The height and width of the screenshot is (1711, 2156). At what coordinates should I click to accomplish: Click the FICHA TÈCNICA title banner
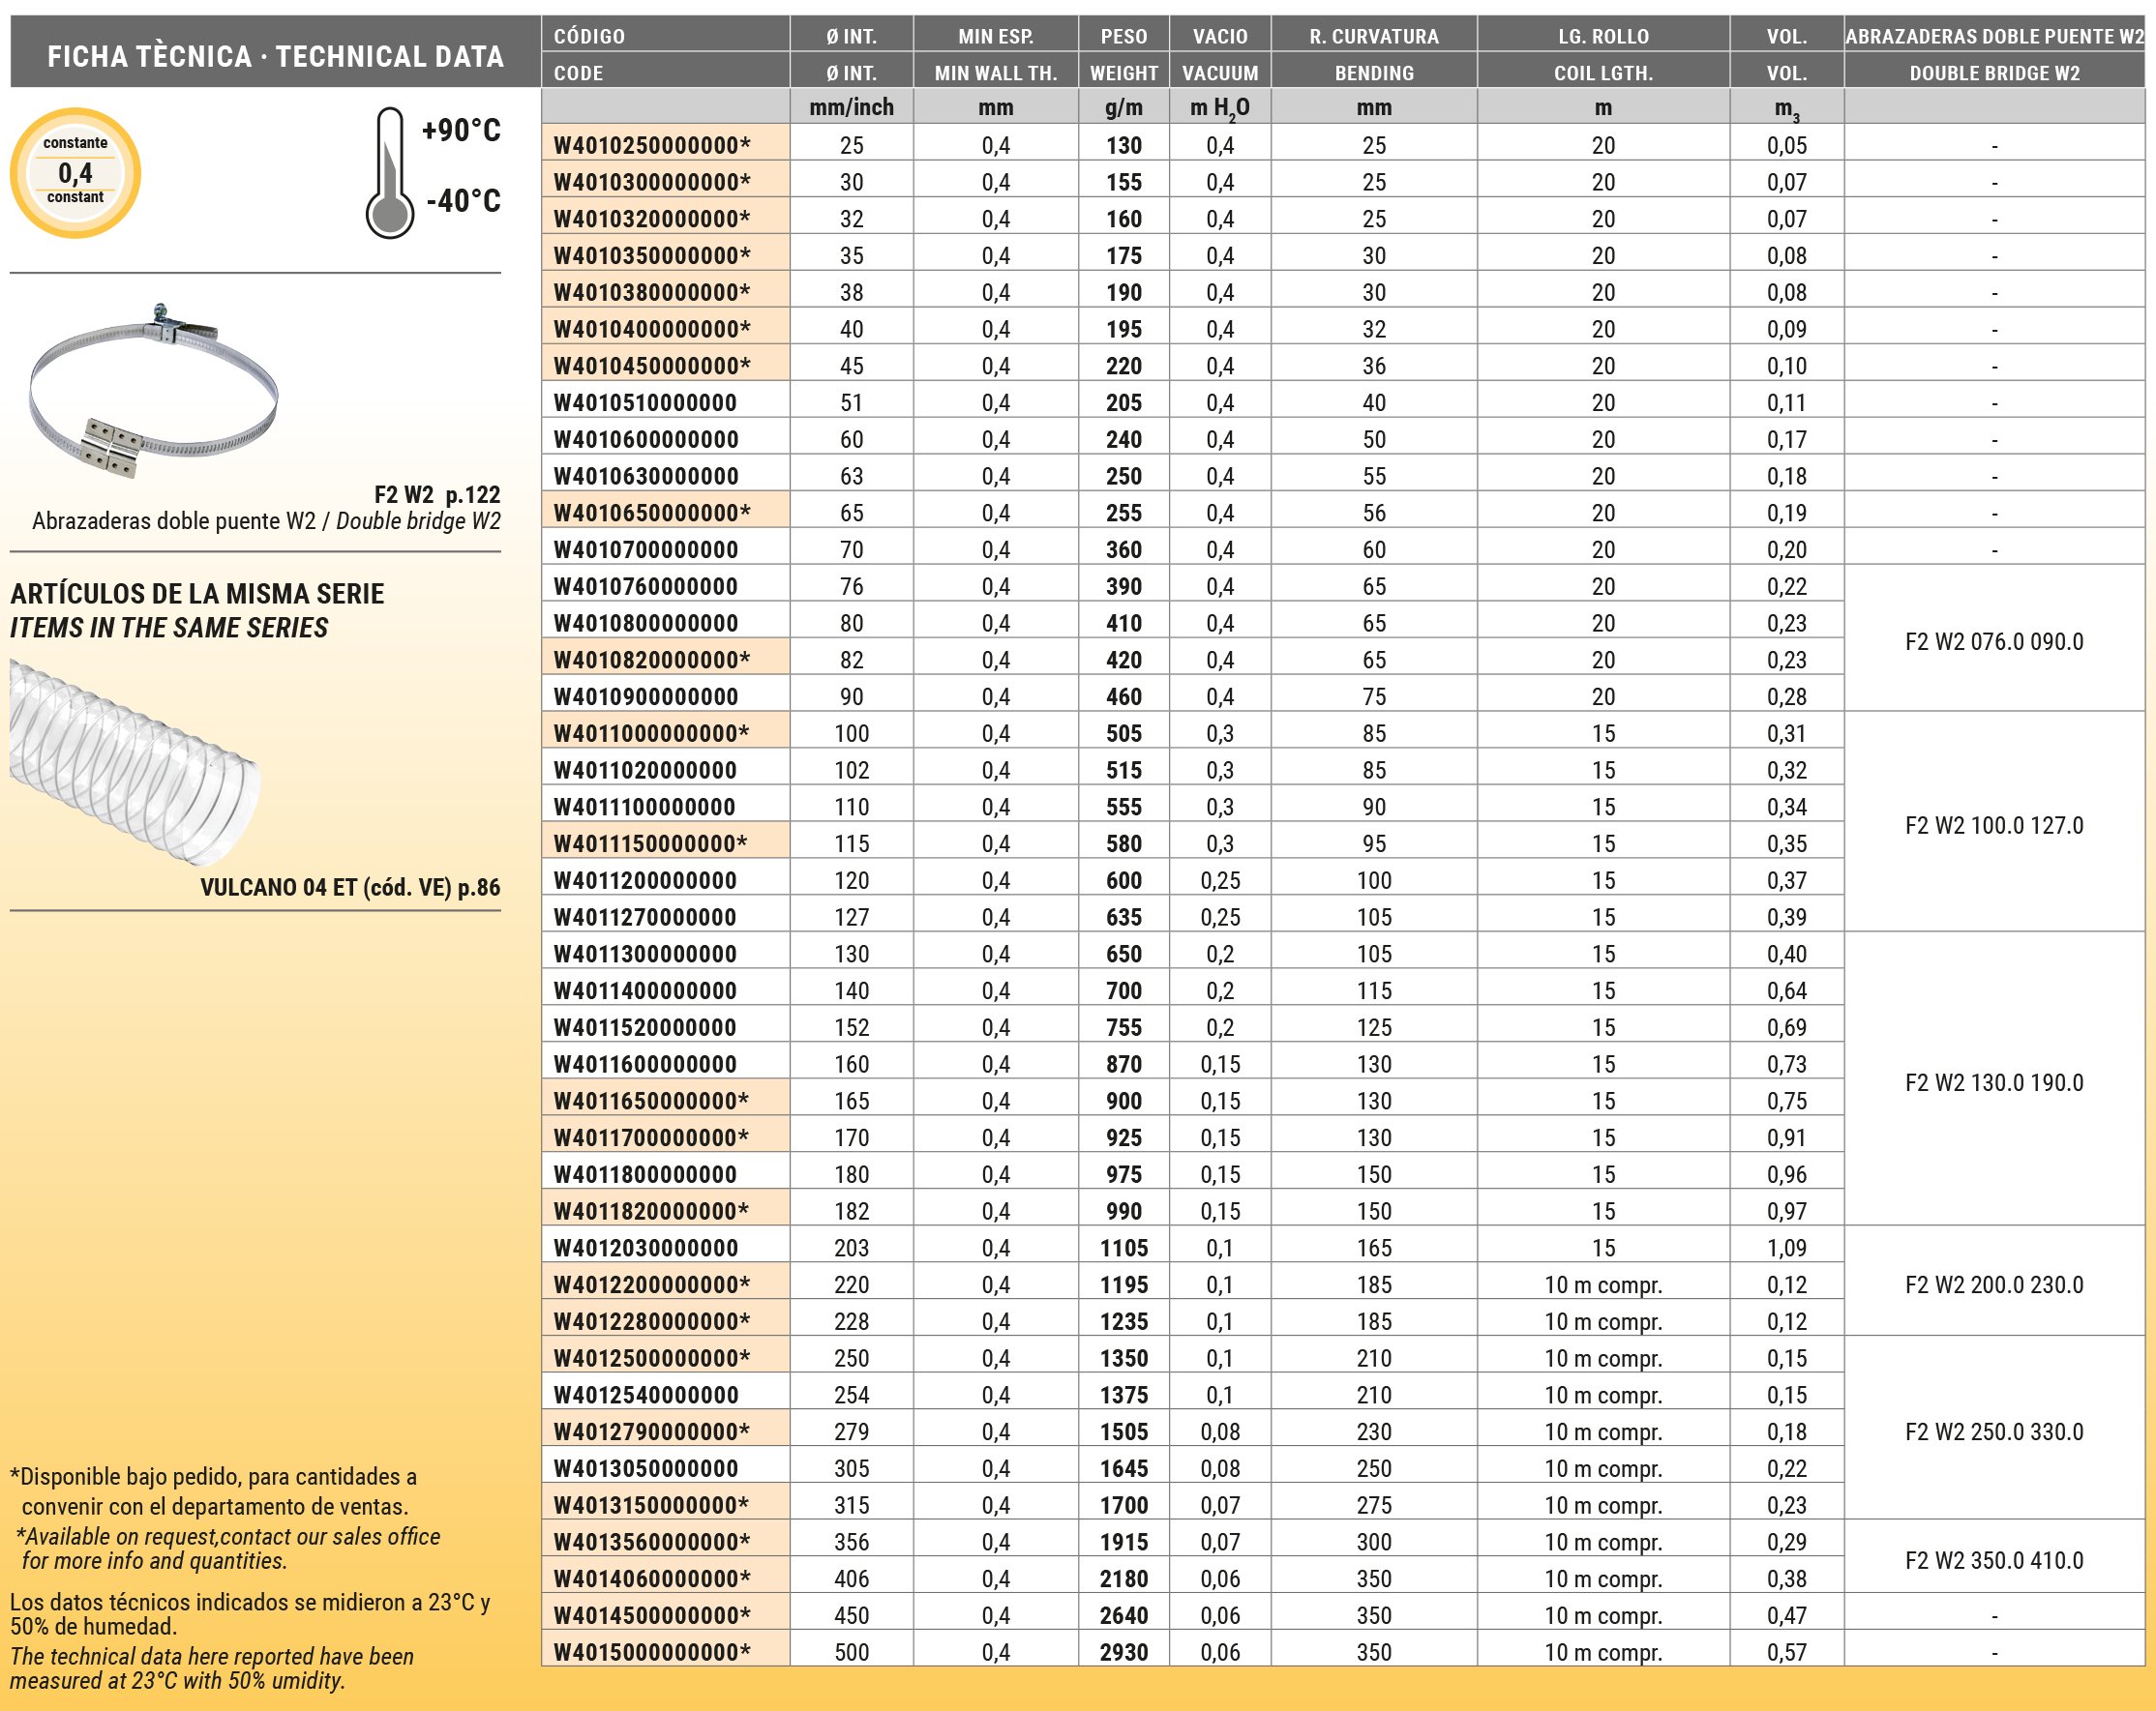pos(275,56)
